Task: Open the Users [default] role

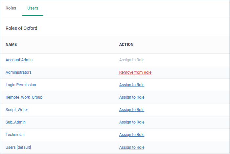Action: click(x=18, y=147)
